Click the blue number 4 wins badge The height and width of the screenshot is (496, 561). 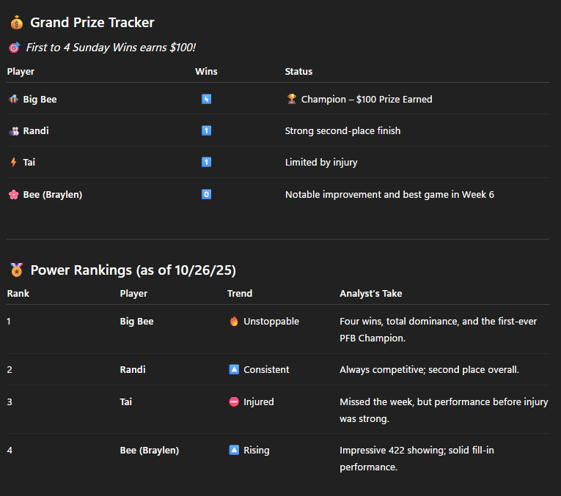206,99
